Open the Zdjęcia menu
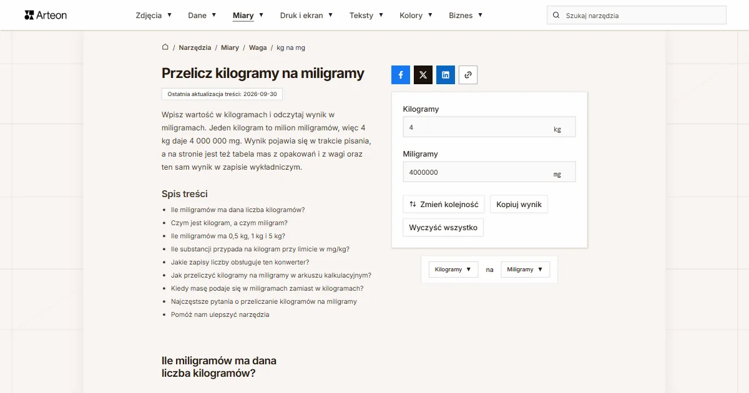The width and height of the screenshot is (749, 393). (x=154, y=15)
